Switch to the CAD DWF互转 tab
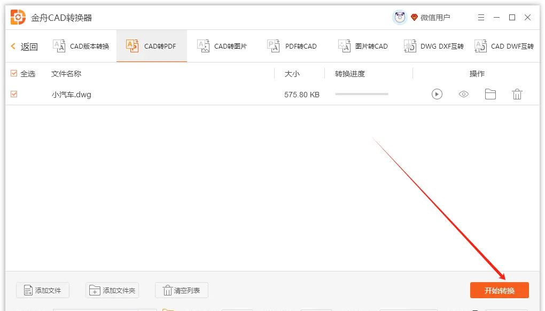 point(504,46)
